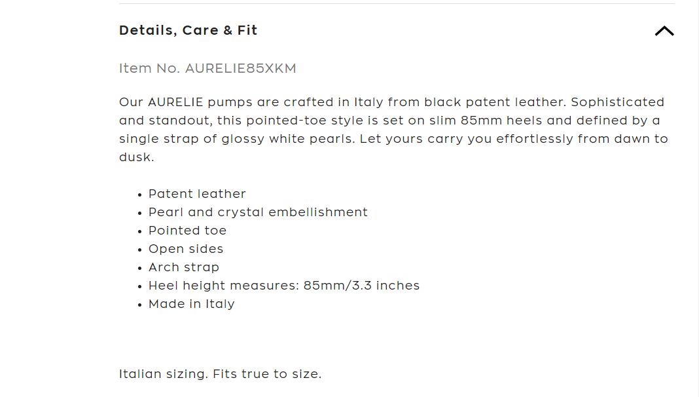Click the Open sides bullet item
Viewport: 699px width, 397px height.
point(186,249)
